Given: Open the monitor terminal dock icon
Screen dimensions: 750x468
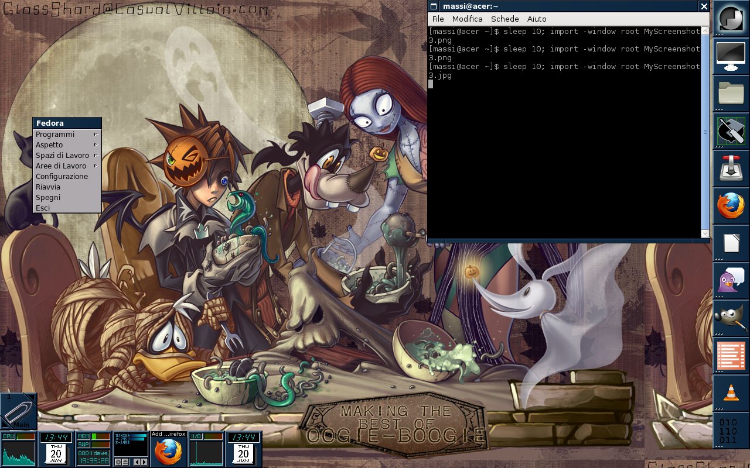Looking at the screenshot, I should 731,56.
